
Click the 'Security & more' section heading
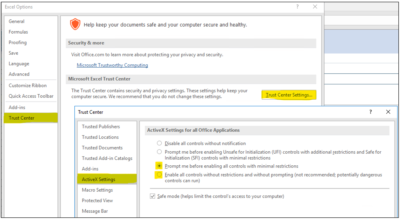click(86, 43)
